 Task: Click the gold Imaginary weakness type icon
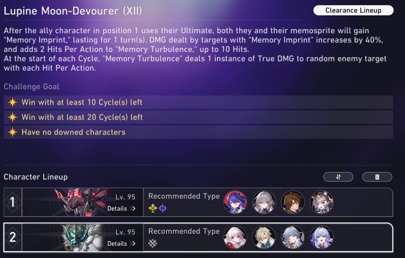(153, 209)
